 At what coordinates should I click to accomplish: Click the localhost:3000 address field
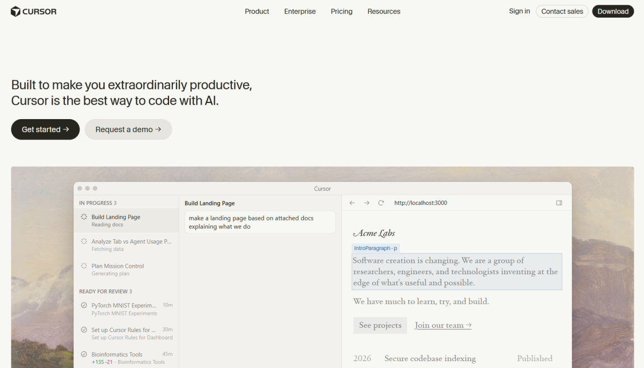tap(420, 203)
